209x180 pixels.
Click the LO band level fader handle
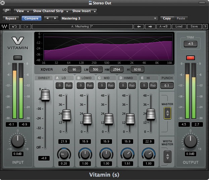[66, 115]
